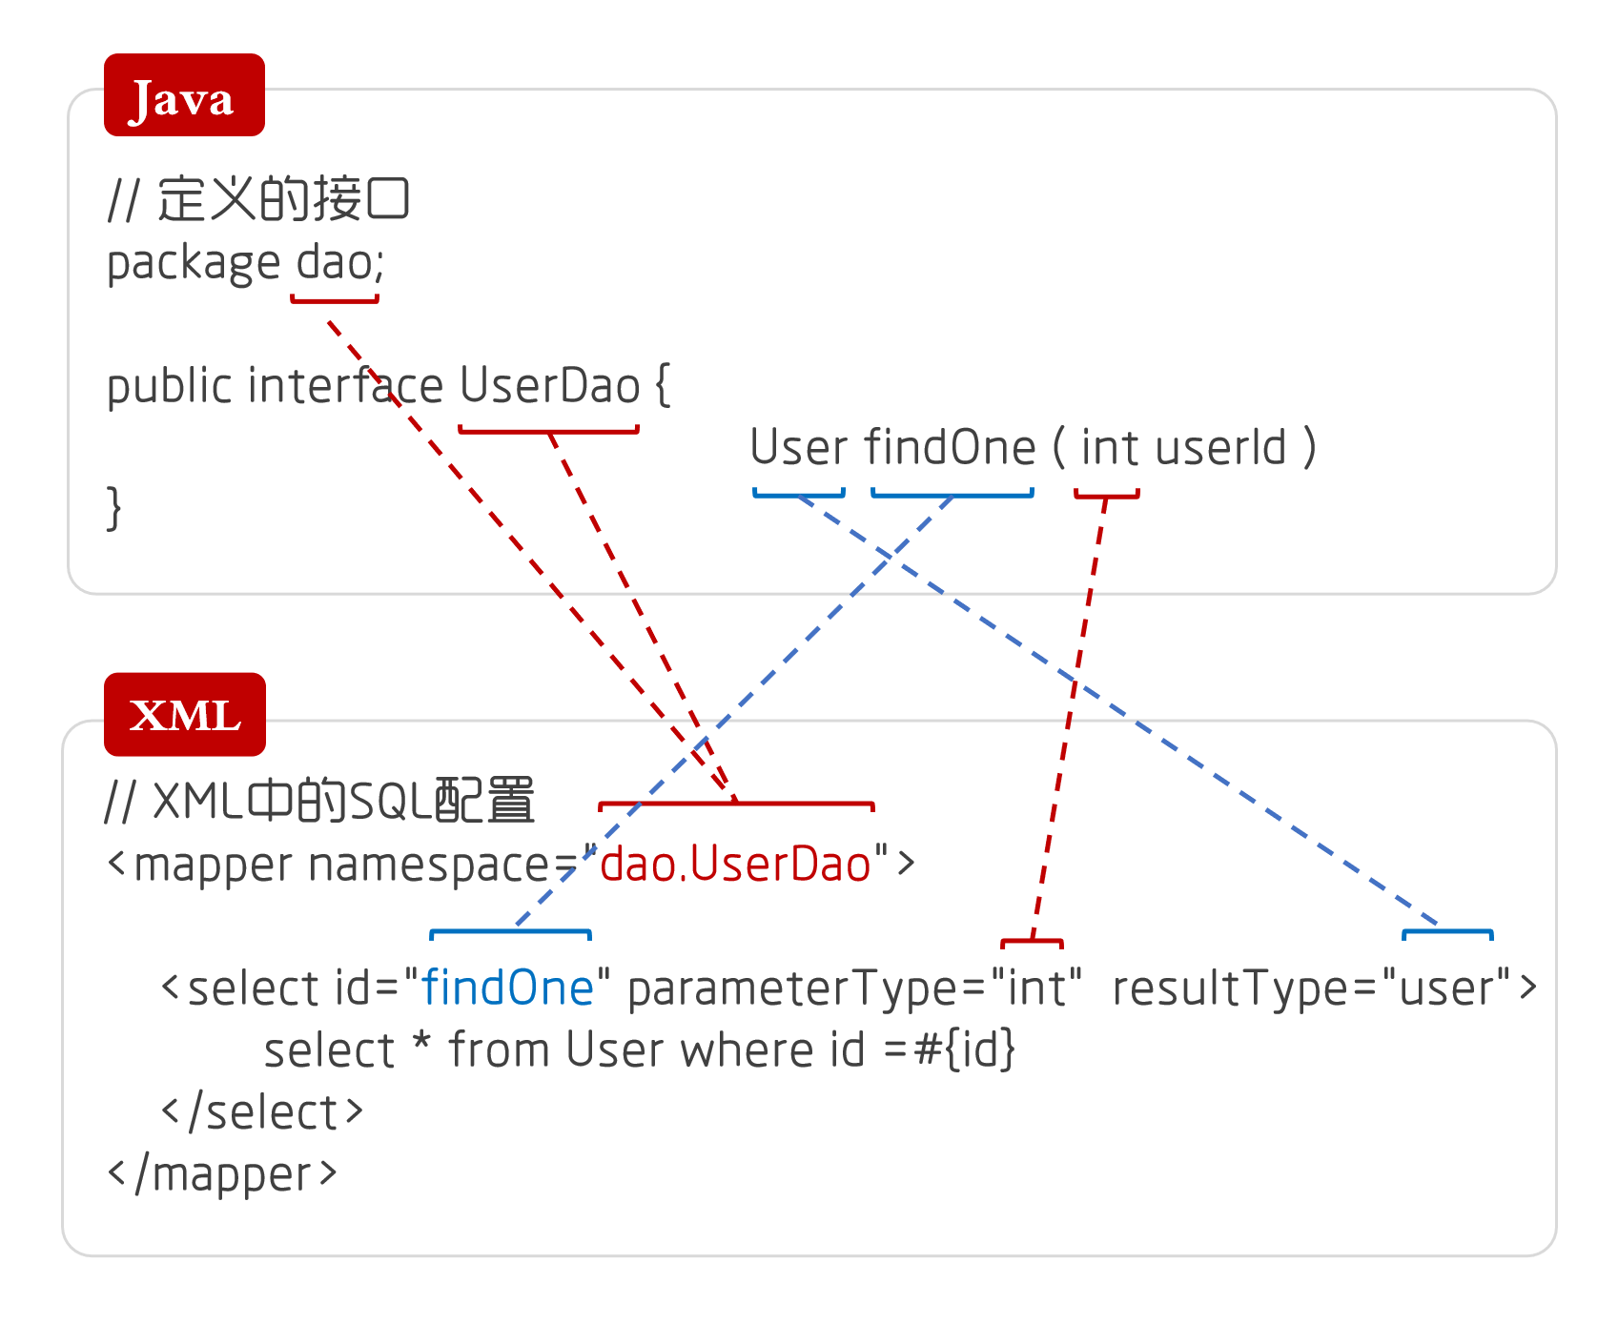Click the blue bracket above resultType user
1618x1324 pixels.
click(x=1447, y=934)
